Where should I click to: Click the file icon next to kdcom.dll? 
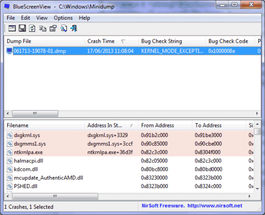coord(10,169)
